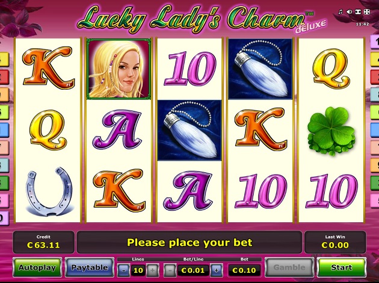The image size is (379, 283).
Task: Mute the sound speaker icon
Action: (x=350, y=11)
